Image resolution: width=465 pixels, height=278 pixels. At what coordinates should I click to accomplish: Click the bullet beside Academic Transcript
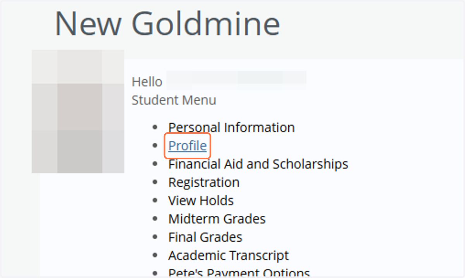[x=156, y=256]
